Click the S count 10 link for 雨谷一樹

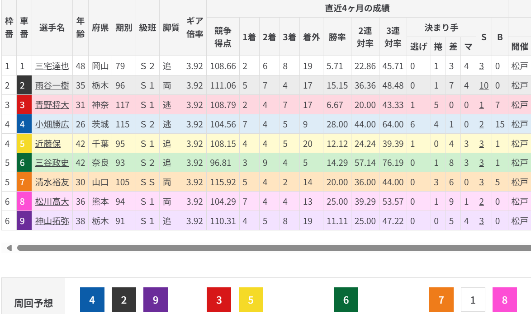pyautogui.click(x=484, y=85)
